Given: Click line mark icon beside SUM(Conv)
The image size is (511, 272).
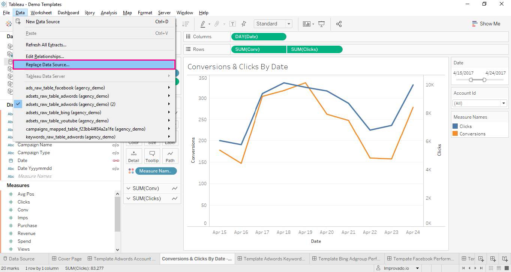Looking at the screenshot, I should 175,189.
